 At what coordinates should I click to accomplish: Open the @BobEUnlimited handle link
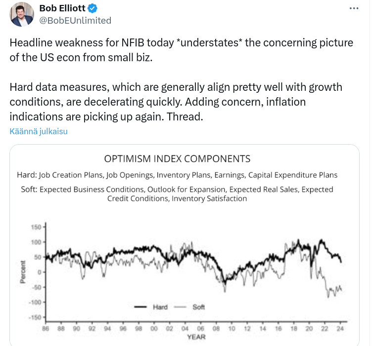(75, 21)
